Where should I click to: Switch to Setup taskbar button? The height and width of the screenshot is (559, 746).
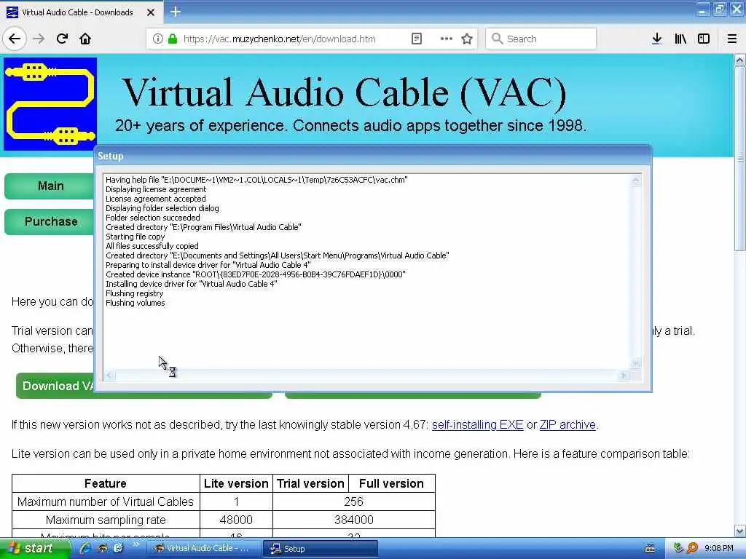(321, 549)
